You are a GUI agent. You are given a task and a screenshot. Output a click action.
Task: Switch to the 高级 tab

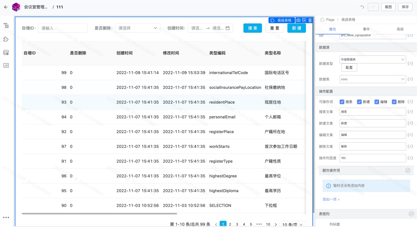[400, 29]
